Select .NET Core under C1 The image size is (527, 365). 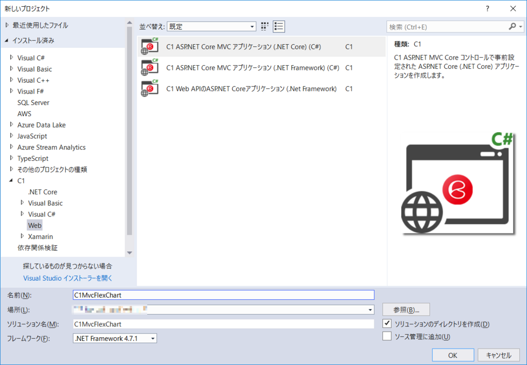click(43, 192)
